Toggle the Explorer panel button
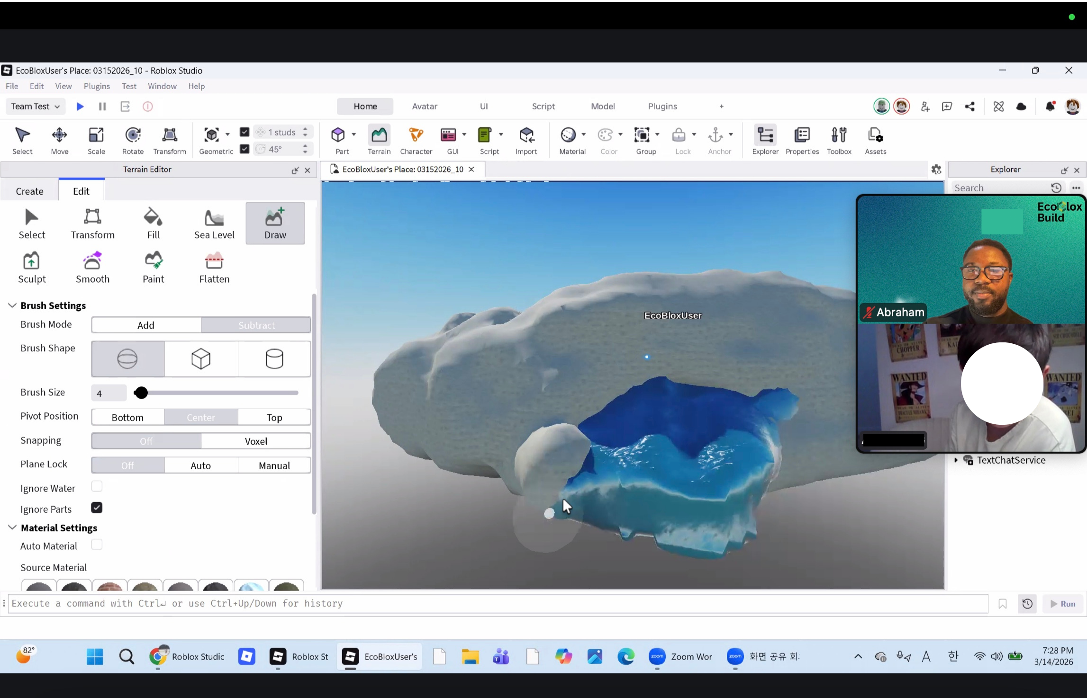Viewport: 1087px width, 698px height. tap(765, 140)
